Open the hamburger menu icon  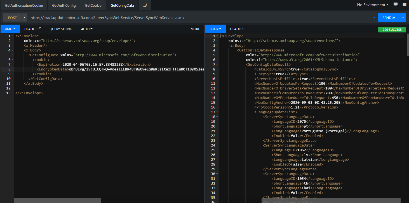point(405,4)
